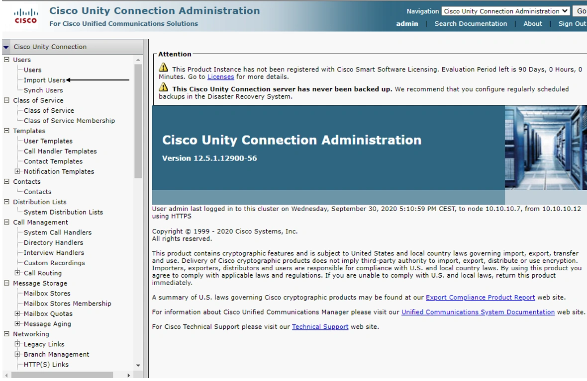The image size is (587, 381).
Task: Click the Cisco logo
Action: point(26,16)
